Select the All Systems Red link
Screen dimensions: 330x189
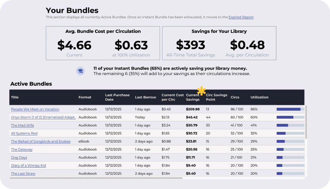(24, 133)
